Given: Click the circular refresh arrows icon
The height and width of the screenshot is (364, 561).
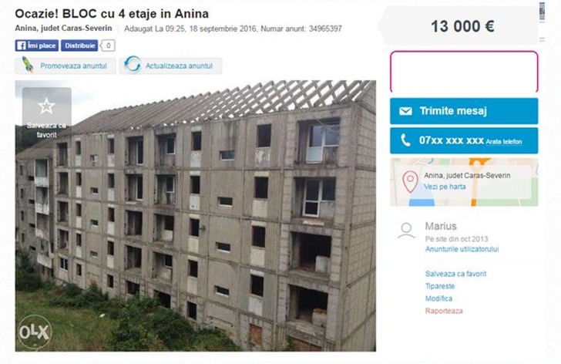Looking at the screenshot, I should (133, 65).
